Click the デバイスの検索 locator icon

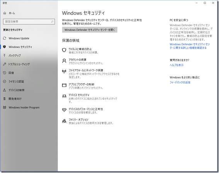(x=5, y=90)
